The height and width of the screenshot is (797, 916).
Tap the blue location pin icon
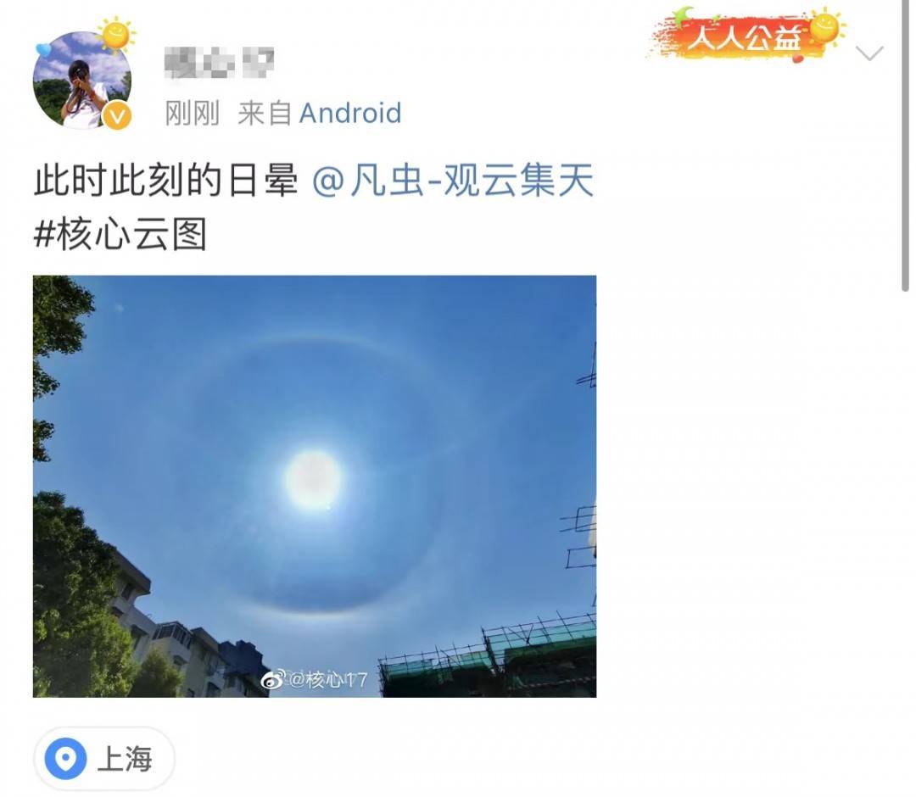pos(66,759)
